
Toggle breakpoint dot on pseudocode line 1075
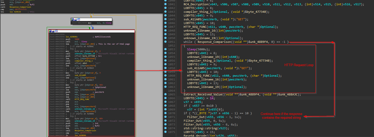point(165,132)
